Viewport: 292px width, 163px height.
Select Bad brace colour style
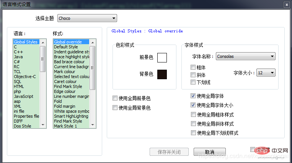click(71, 62)
